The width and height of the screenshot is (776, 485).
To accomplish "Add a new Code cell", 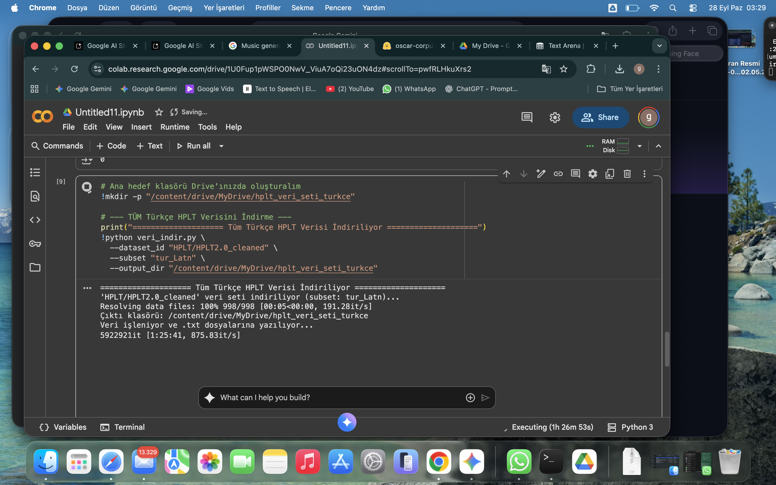I will pos(111,146).
